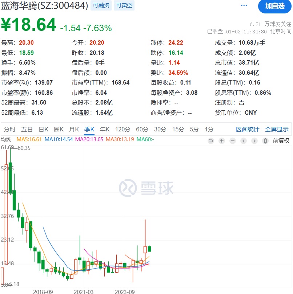
Task: Switch to 30分 chart tab
Action: [x=160, y=129]
